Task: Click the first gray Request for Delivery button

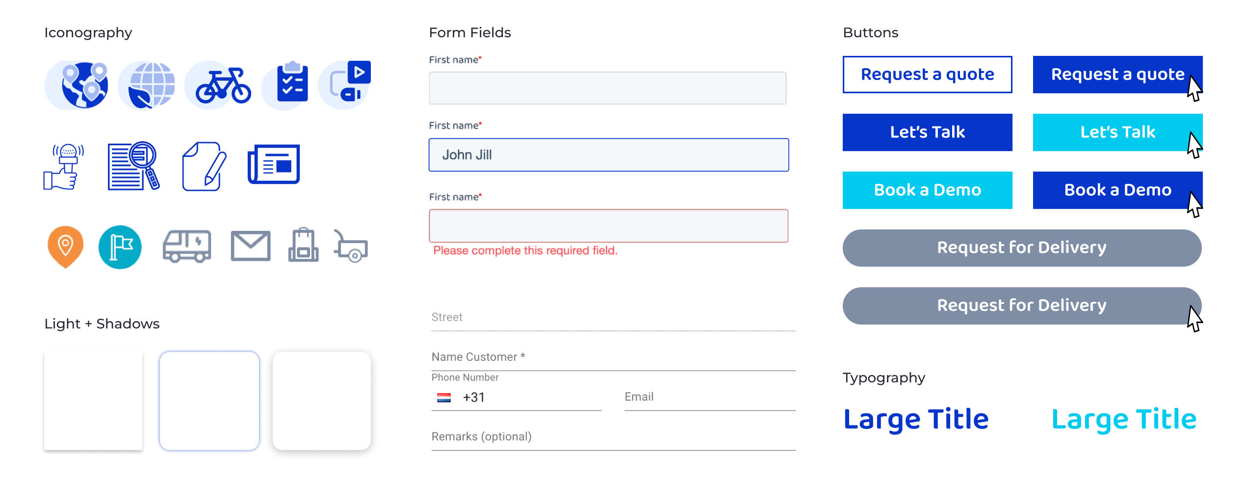Action: [x=1022, y=248]
